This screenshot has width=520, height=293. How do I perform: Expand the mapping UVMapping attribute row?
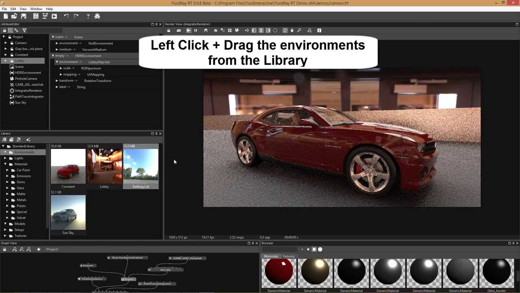click(61, 74)
